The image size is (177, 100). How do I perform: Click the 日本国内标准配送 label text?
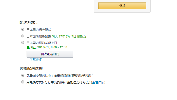click(x=39, y=30)
